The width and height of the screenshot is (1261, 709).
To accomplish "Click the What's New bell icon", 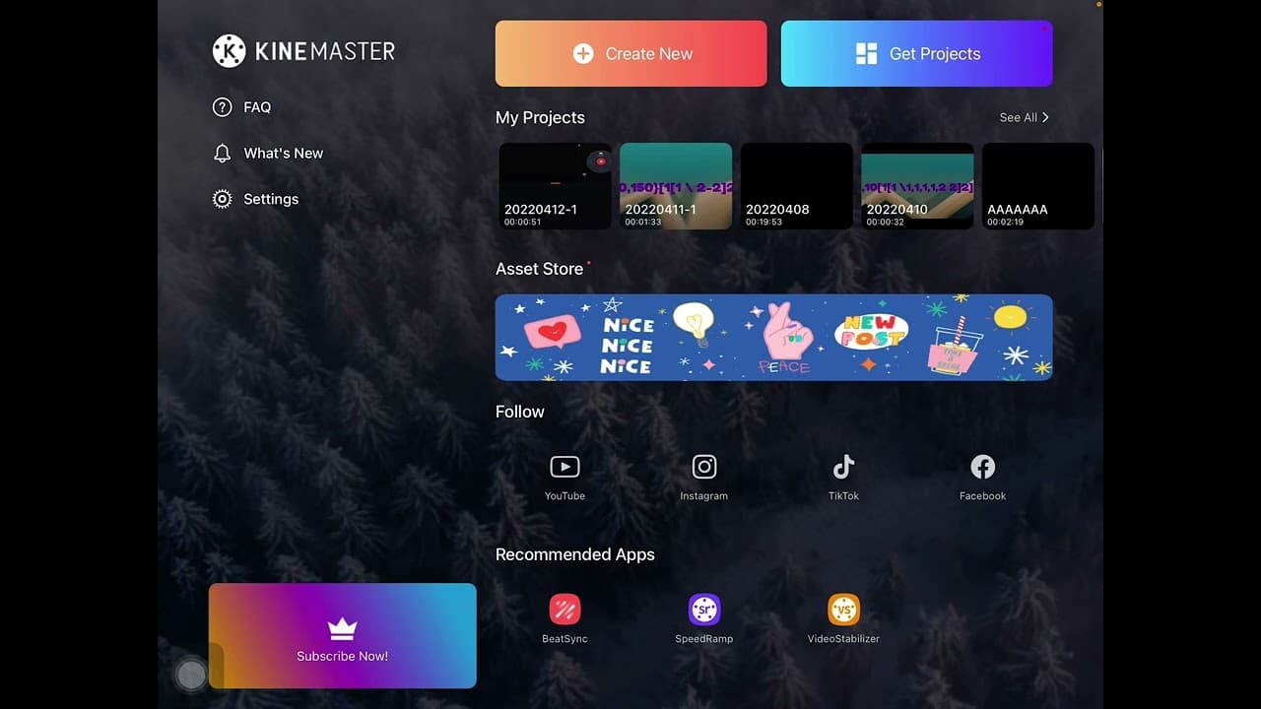I will 223,154.
